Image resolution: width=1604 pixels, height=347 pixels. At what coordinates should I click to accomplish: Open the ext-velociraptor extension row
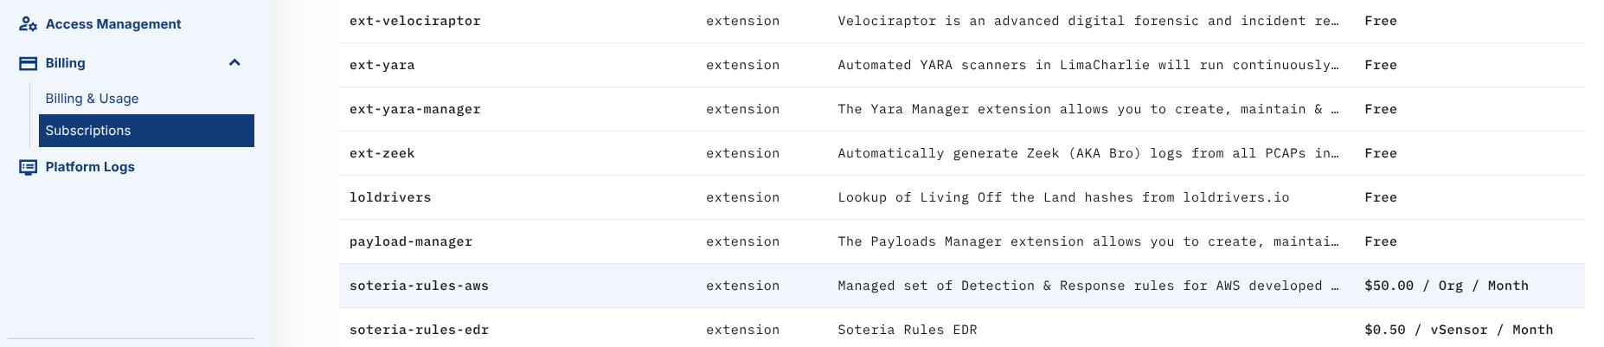pyautogui.click(x=414, y=21)
